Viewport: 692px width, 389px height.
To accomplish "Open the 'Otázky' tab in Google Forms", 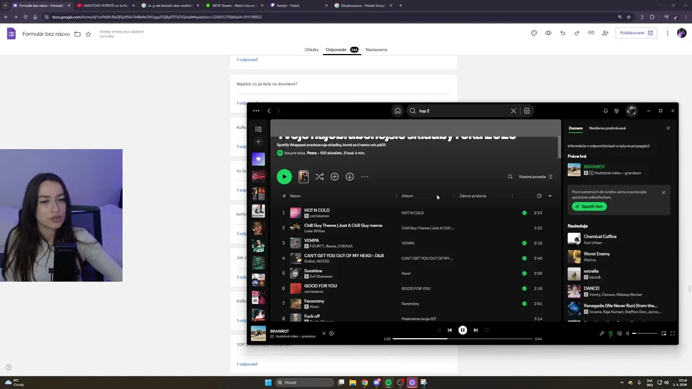I will (312, 50).
